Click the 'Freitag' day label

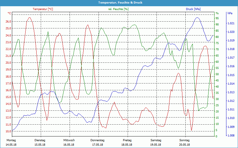[127, 140]
